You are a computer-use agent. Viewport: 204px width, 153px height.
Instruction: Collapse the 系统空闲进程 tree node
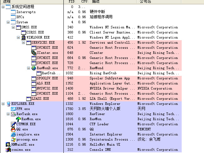pyautogui.click(x=3, y=7)
